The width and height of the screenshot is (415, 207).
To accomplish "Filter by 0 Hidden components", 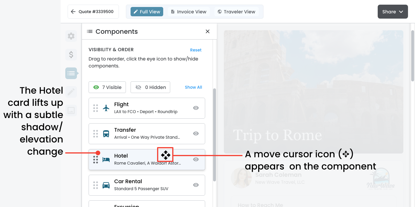I will [x=150, y=87].
